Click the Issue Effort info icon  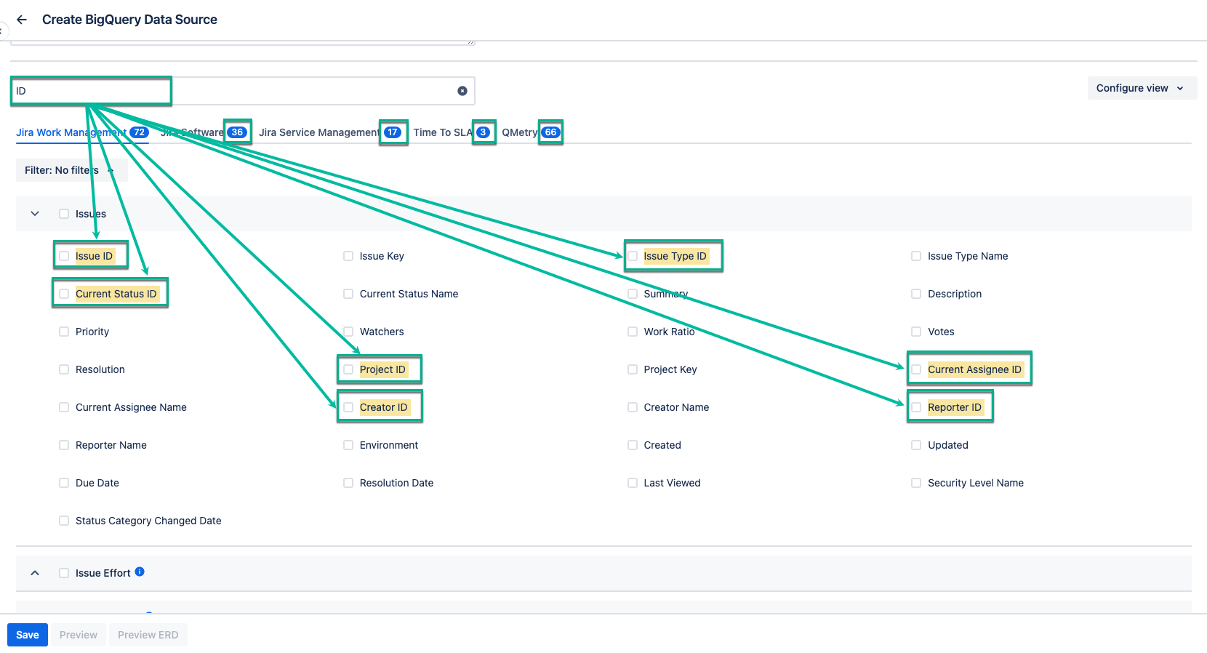coord(140,572)
